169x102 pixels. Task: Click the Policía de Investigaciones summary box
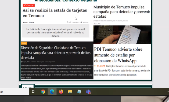coord(56,31)
